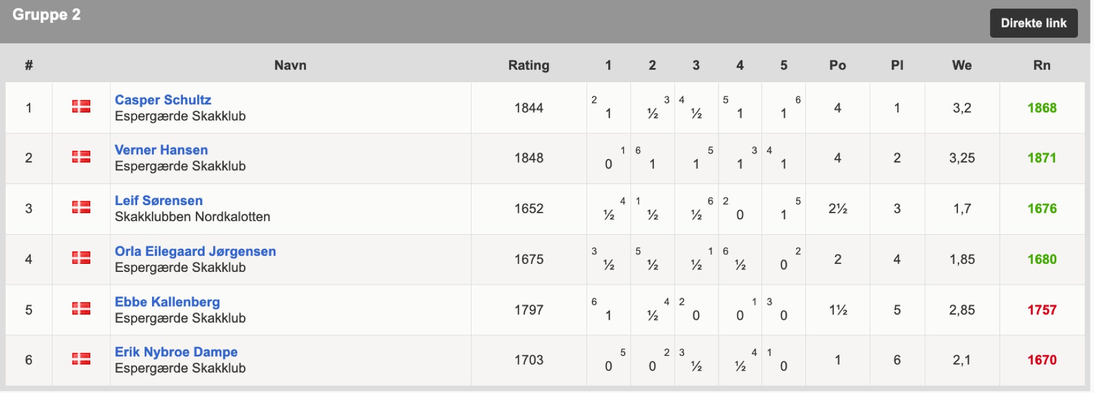The width and height of the screenshot is (1094, 393).
Task: Click the Danish flag beside Casper Schultz
Action: coord(81,106)
